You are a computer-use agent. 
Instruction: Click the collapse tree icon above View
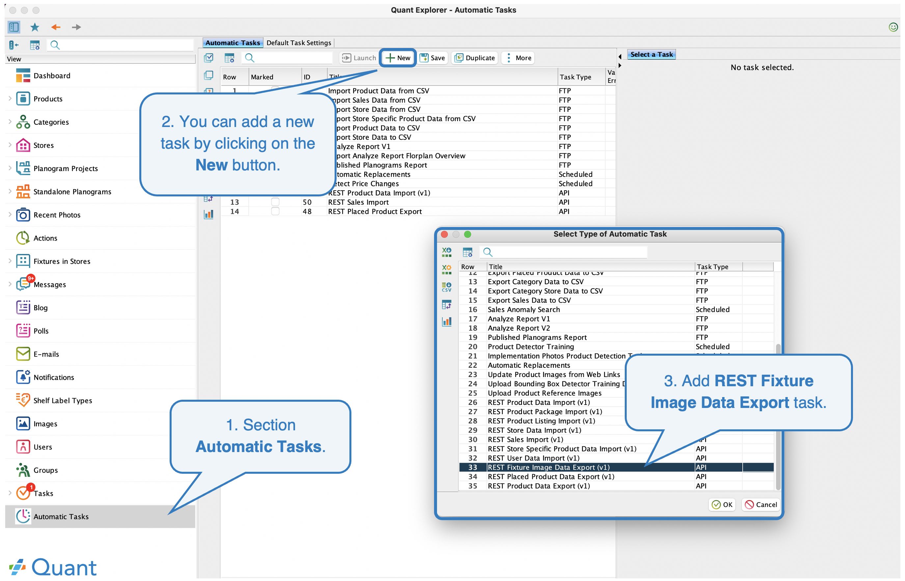14,45
